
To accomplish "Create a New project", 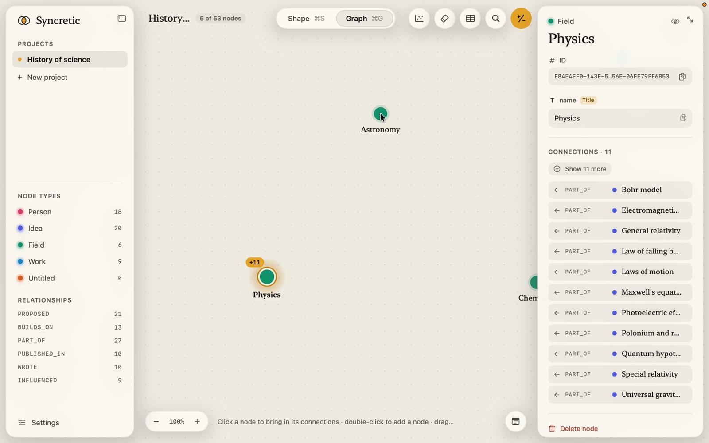I will (43, 78).
